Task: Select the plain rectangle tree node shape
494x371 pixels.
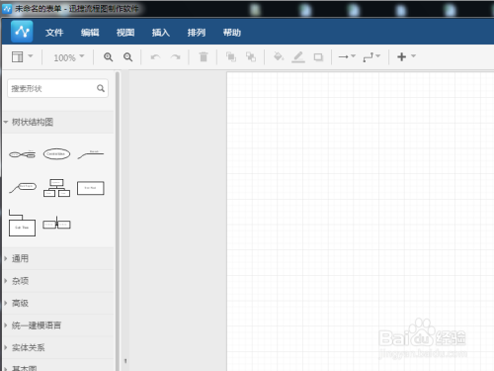Action: click(91, 188)
